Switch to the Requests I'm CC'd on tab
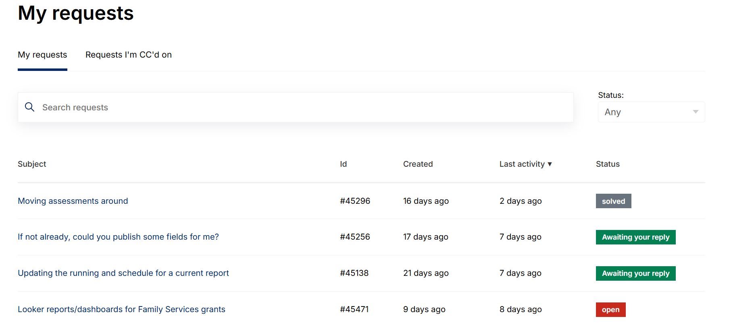This screenshot has height=325, width=729. [x=129, y=55]
